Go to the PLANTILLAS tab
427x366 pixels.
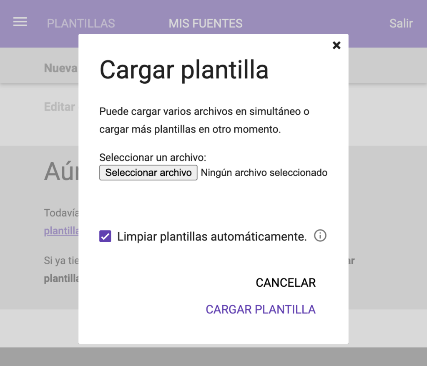pyautogui.click(x=81, y=23)
